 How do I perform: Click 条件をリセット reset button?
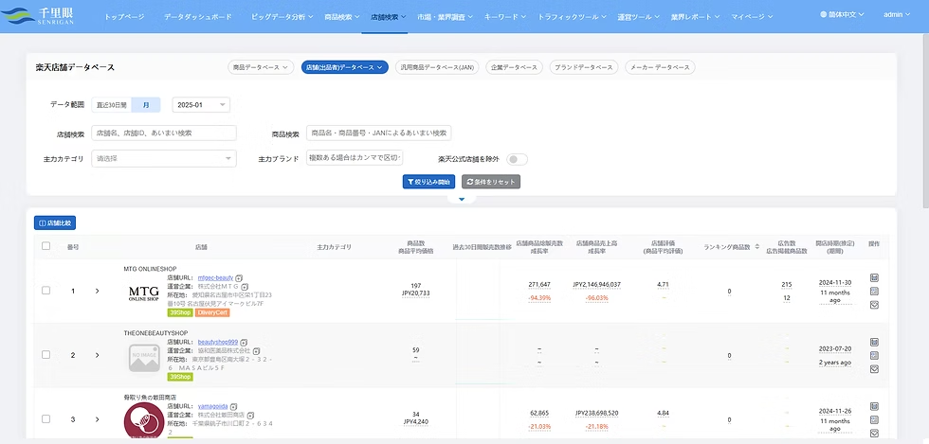491,182
